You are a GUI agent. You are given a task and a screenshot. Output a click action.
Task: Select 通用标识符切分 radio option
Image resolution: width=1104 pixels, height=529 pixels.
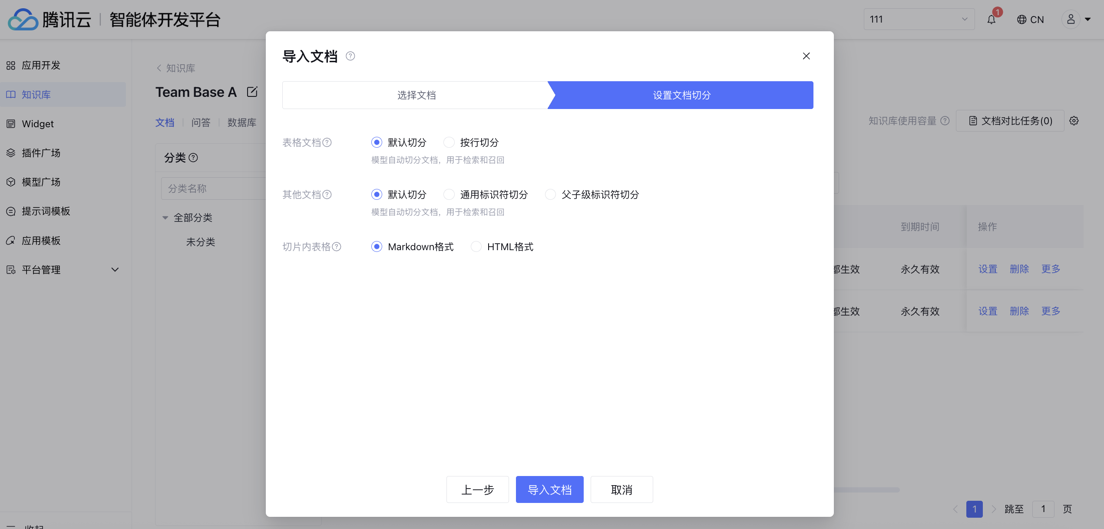pyautogui.click(x=449, y=195)
